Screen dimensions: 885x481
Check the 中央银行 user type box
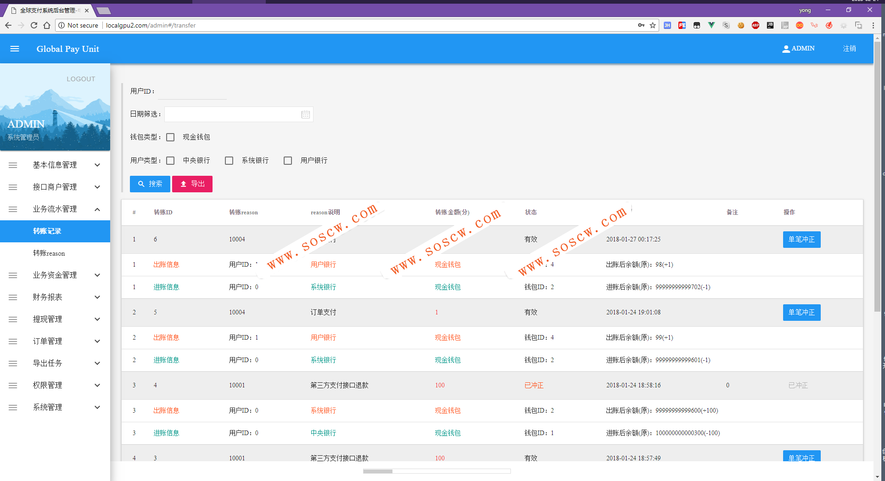[x=170, y=161]
